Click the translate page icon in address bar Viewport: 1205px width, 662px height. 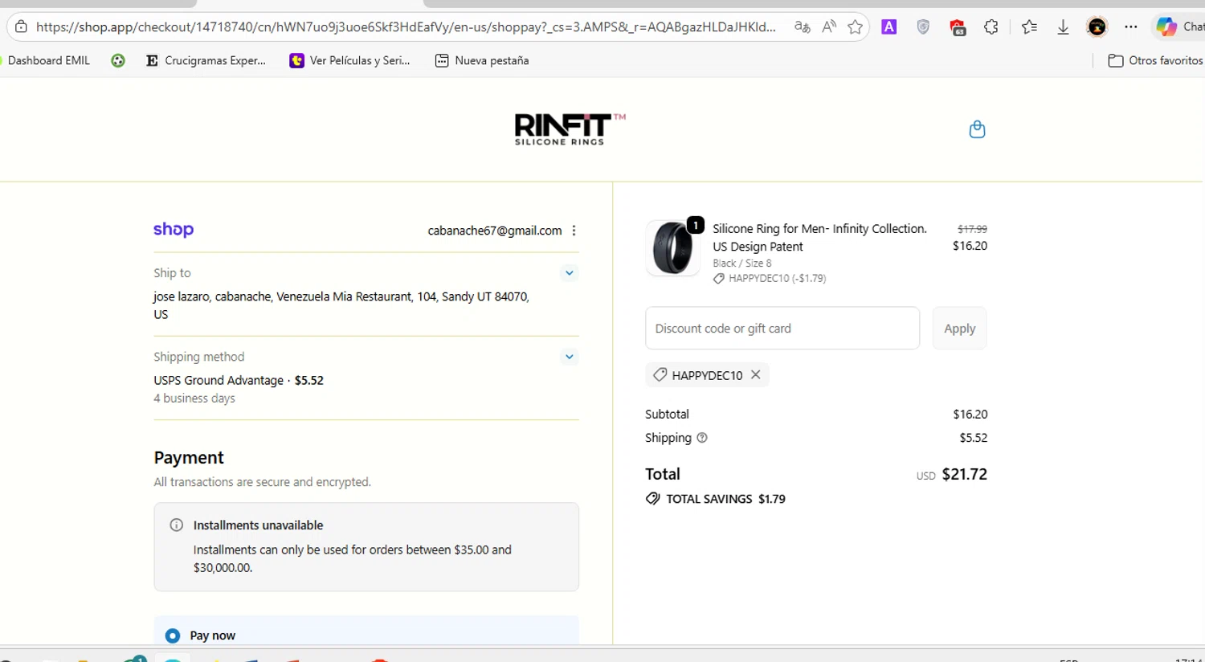[x=802, y=27]
